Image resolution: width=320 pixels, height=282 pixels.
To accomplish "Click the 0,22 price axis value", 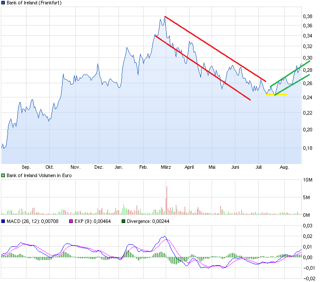I will (x=308, y=113).
